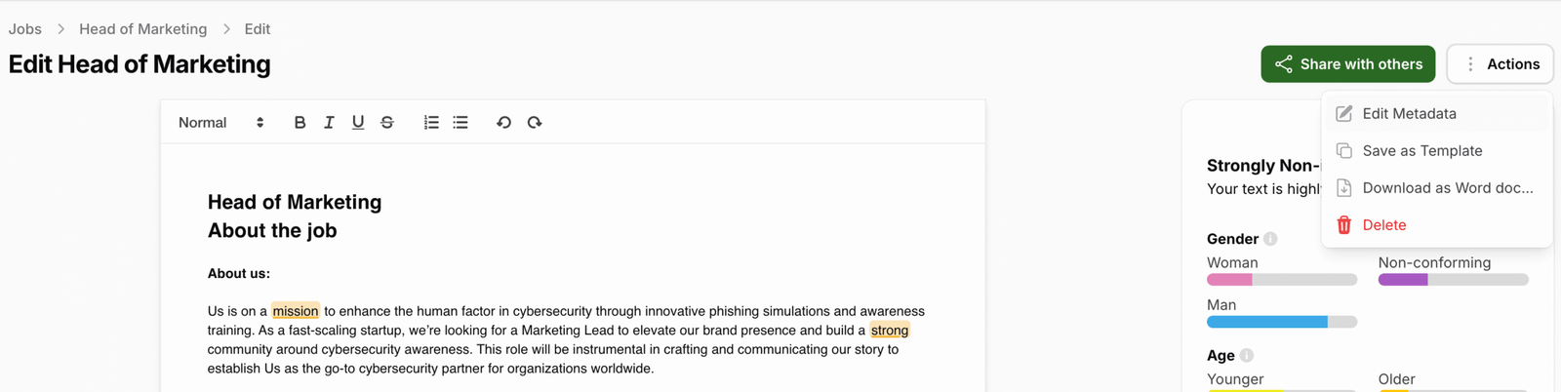Click the highlighted word 'mission'

pos(296,311)
